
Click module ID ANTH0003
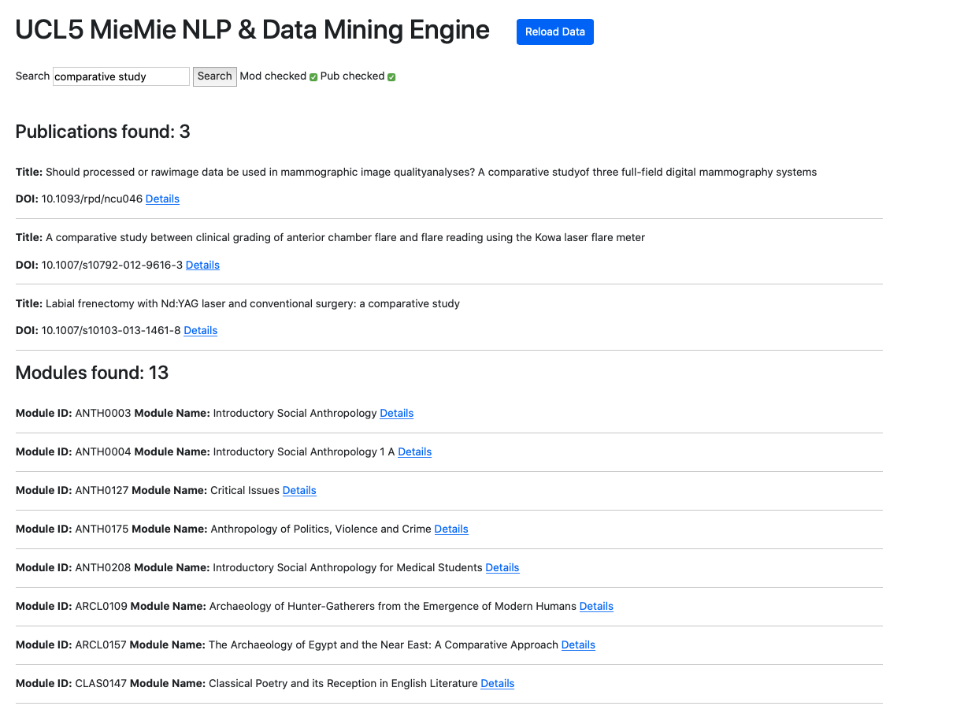tap(103, 413)
